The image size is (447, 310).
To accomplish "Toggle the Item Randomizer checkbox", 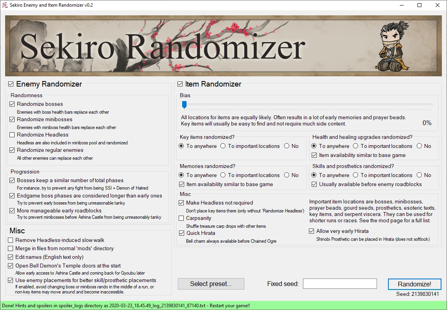I will [180, 84].
